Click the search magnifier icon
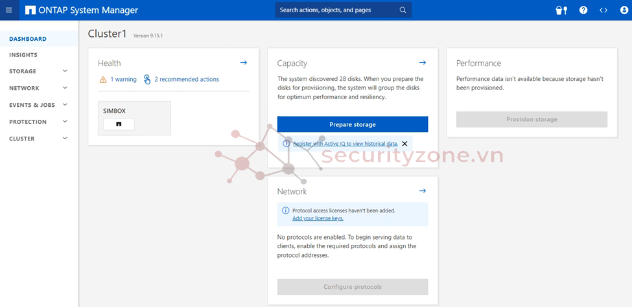This screenshot has width=632, height=307. (403, 10)
